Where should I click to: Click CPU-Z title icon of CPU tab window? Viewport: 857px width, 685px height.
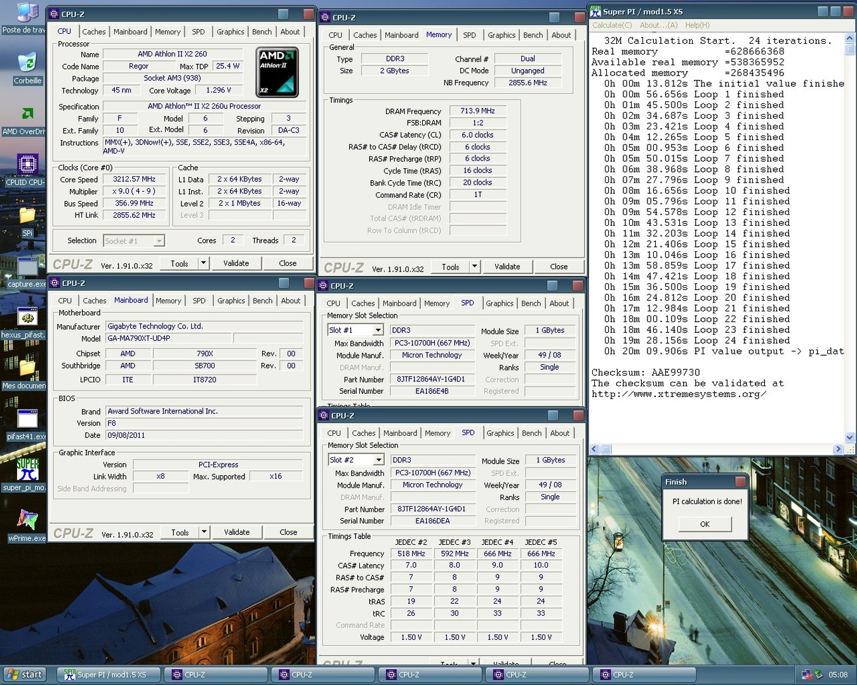point(54,14)
